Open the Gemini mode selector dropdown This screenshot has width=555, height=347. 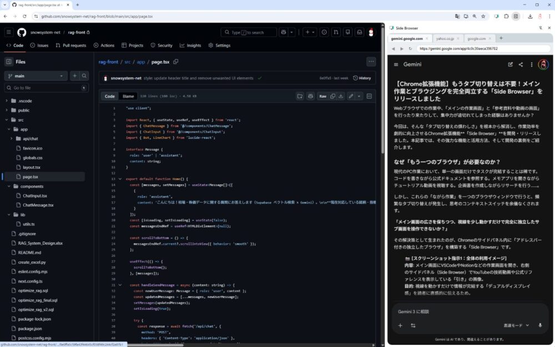coord(516,325)
